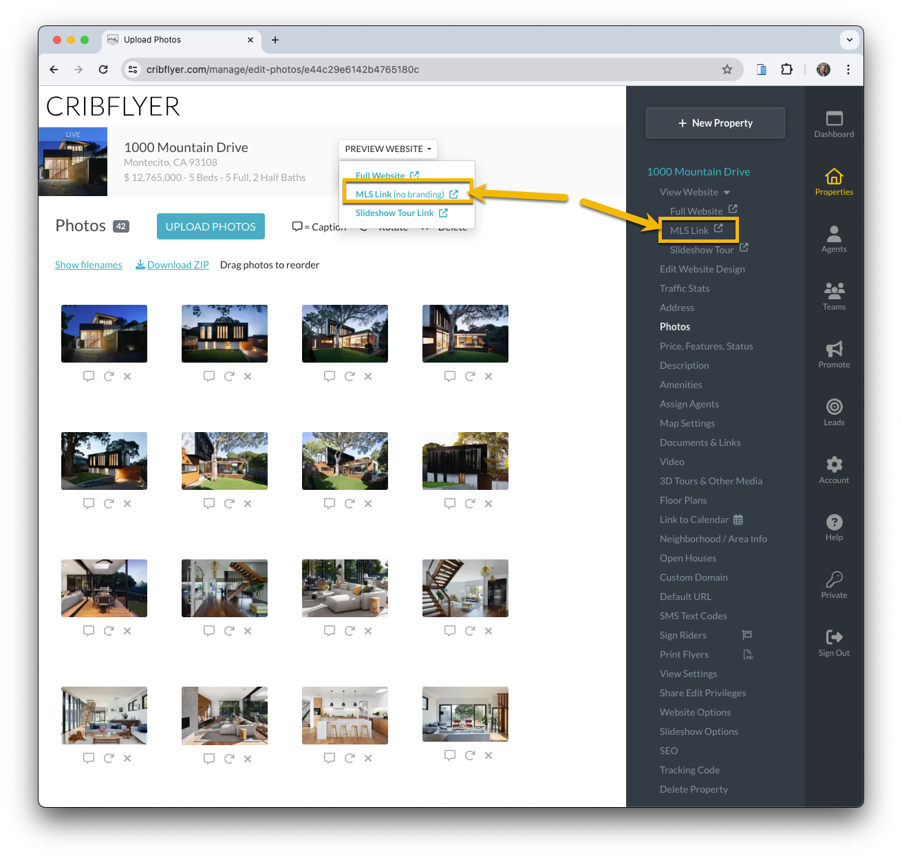Open Tracking Code in sidebar

(689, 770)
